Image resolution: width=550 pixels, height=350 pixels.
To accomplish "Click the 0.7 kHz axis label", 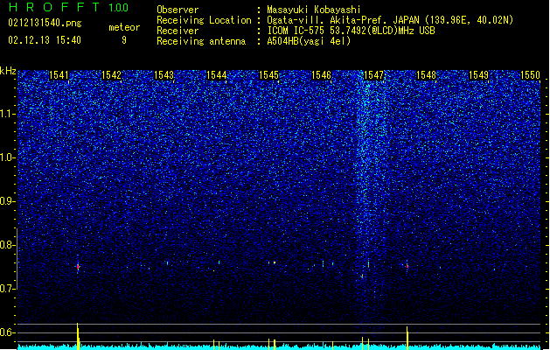I will 8,289.
